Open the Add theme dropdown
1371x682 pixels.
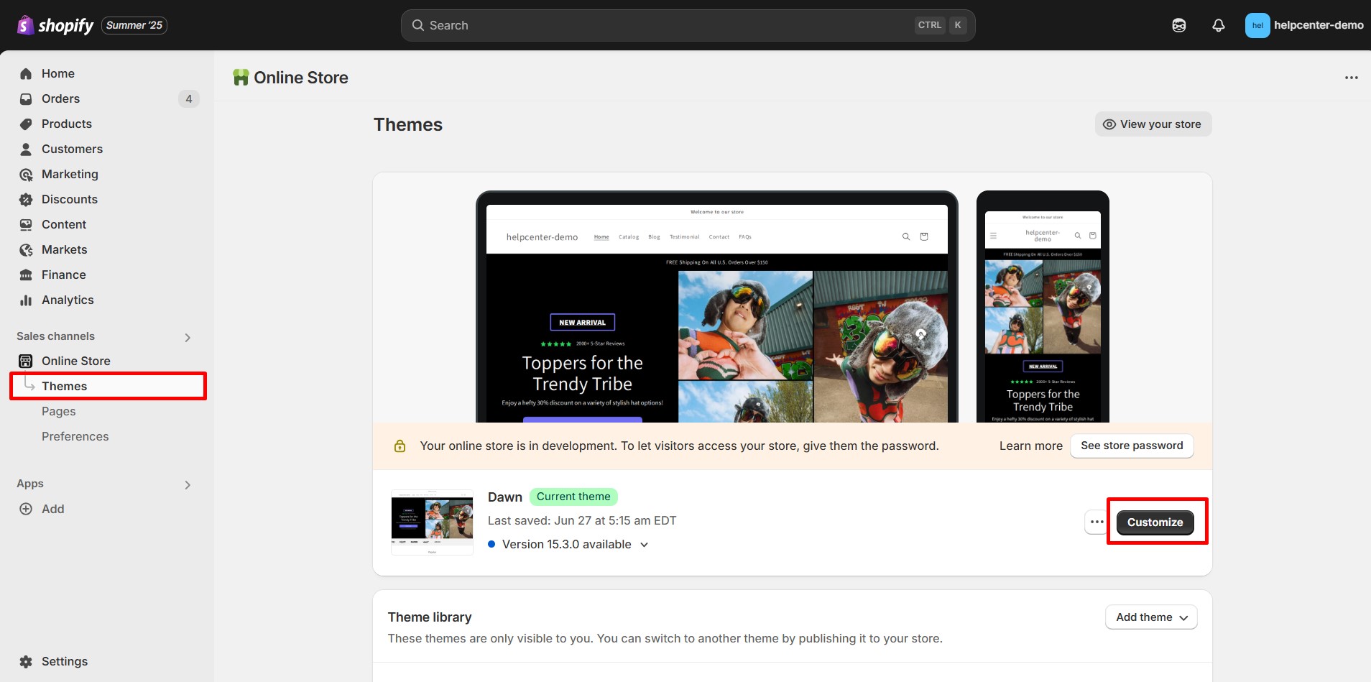tap(1151, 617)
